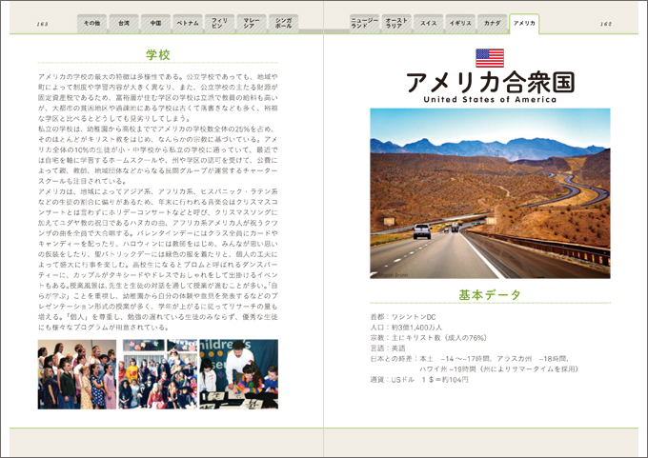648x458 pixels.
Task: Click the calligraphy children photo
Action: 239,374
